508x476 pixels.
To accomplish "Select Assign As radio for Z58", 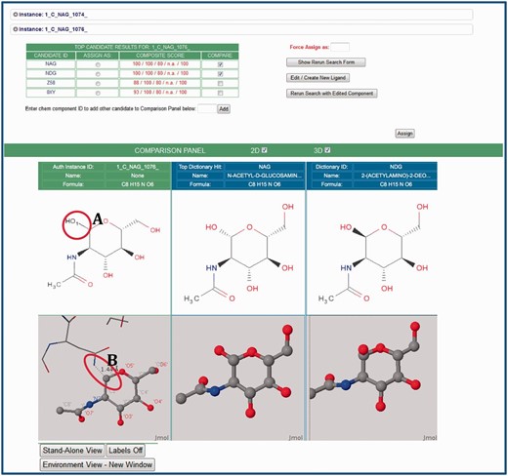I will tap(98, 84).
